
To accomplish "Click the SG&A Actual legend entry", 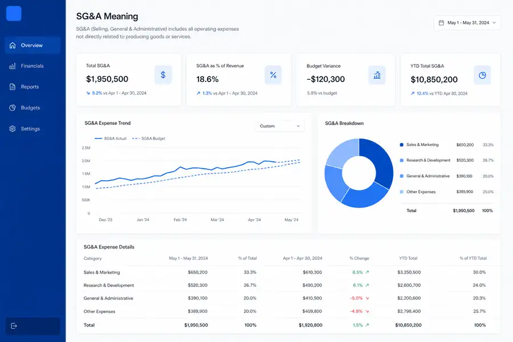I will tap(110, 139).
